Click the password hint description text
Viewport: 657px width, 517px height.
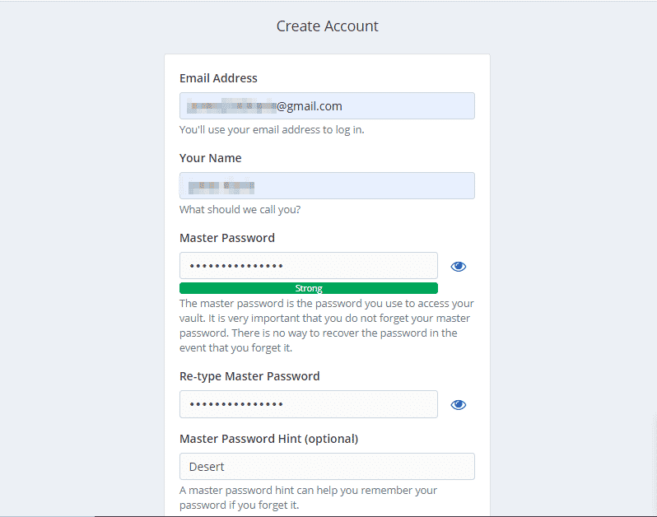[x=308, y=497]
